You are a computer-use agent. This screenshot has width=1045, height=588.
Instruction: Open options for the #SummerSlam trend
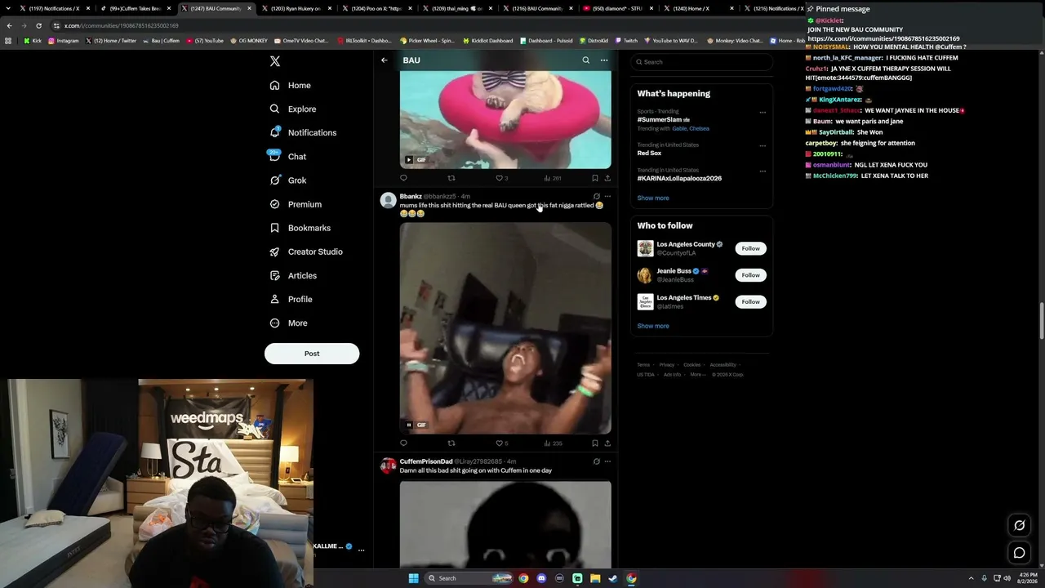(763, 113)
